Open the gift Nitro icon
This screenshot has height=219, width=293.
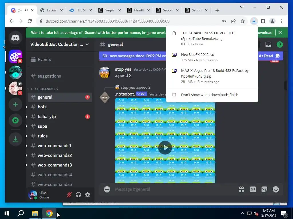click(x=241, y=189)
